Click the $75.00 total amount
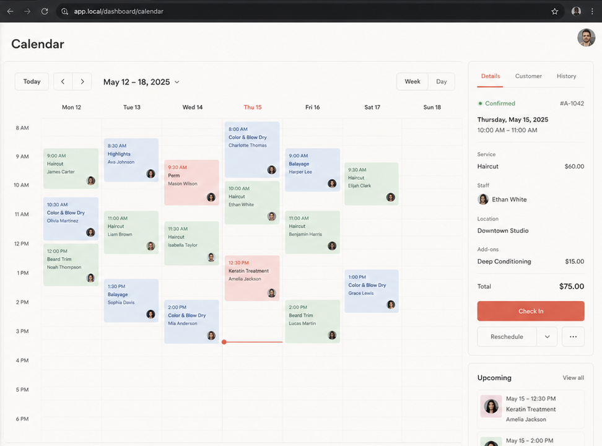Image resolution: width=602 pixels, height=446 pixels. [572, 286]
